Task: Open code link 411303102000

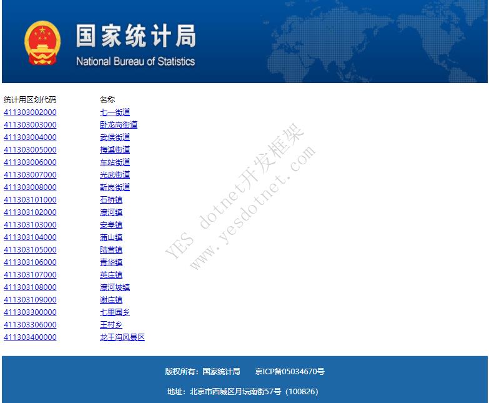Action: (x=30, y=212)
